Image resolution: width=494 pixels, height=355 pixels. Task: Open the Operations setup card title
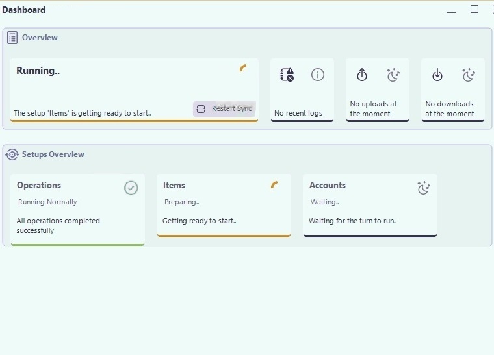(x=39, y=185)
